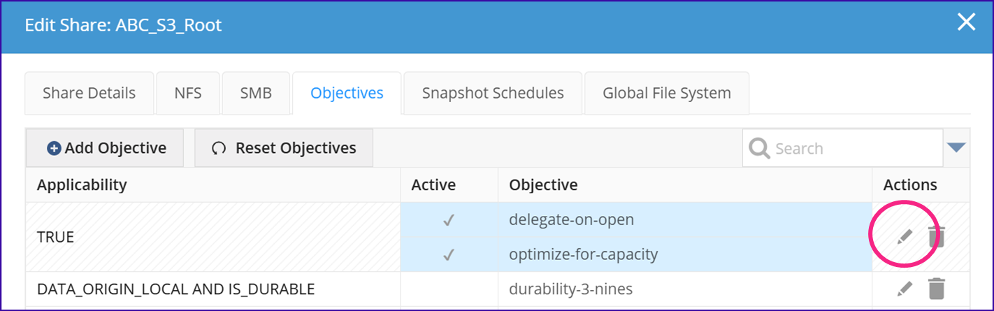Switch to the Share Details tab
This screenshot has width=994, height=311.
point(89,93)
